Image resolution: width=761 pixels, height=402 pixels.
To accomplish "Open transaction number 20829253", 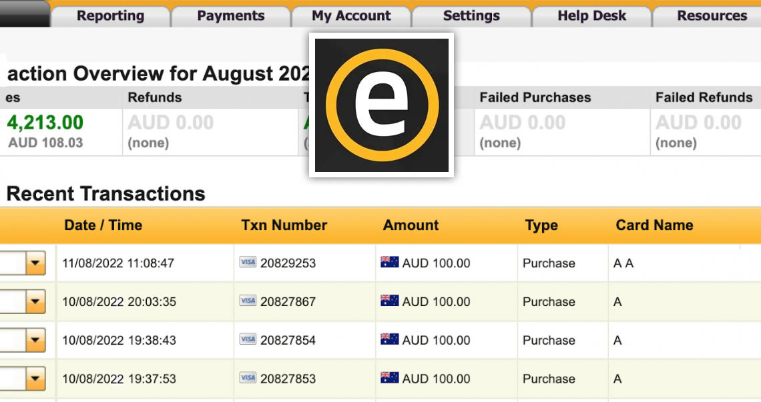I will [x=288, y=263].
